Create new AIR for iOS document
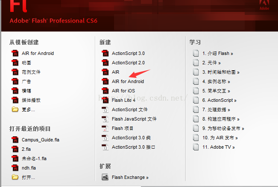The height and width of the screenshot is (187, 278). click(123, 91)
